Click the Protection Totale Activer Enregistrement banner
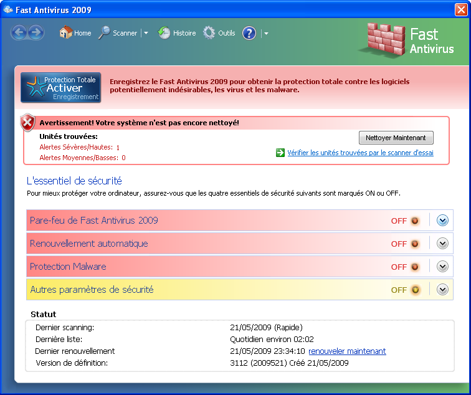 (x=60, y=87)
